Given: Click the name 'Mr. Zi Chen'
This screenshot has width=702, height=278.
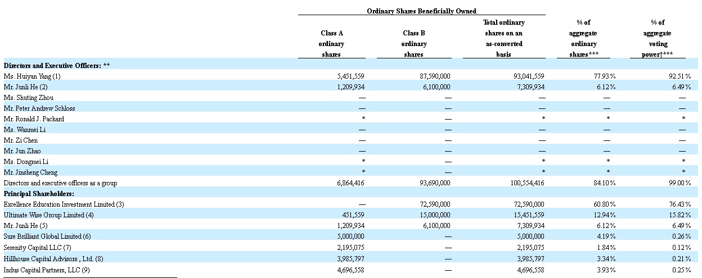Looking at the screenshot, I should click(21, 140).
